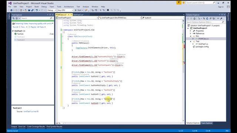Select packages.config in Solution Explorer
Image resolution: width=237 pixels, height=133 pixels.
pyautogui.click(x=202, y=47)
